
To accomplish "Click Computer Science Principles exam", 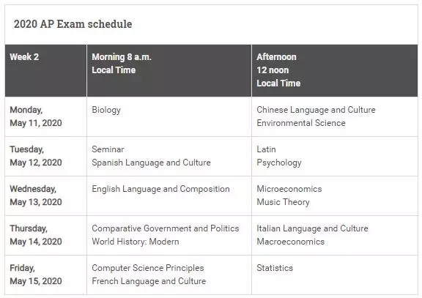I will click(148, 268).
